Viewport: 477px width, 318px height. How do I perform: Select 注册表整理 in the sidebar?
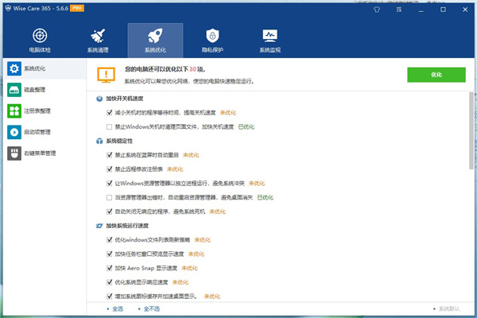(x=37, y=111)
